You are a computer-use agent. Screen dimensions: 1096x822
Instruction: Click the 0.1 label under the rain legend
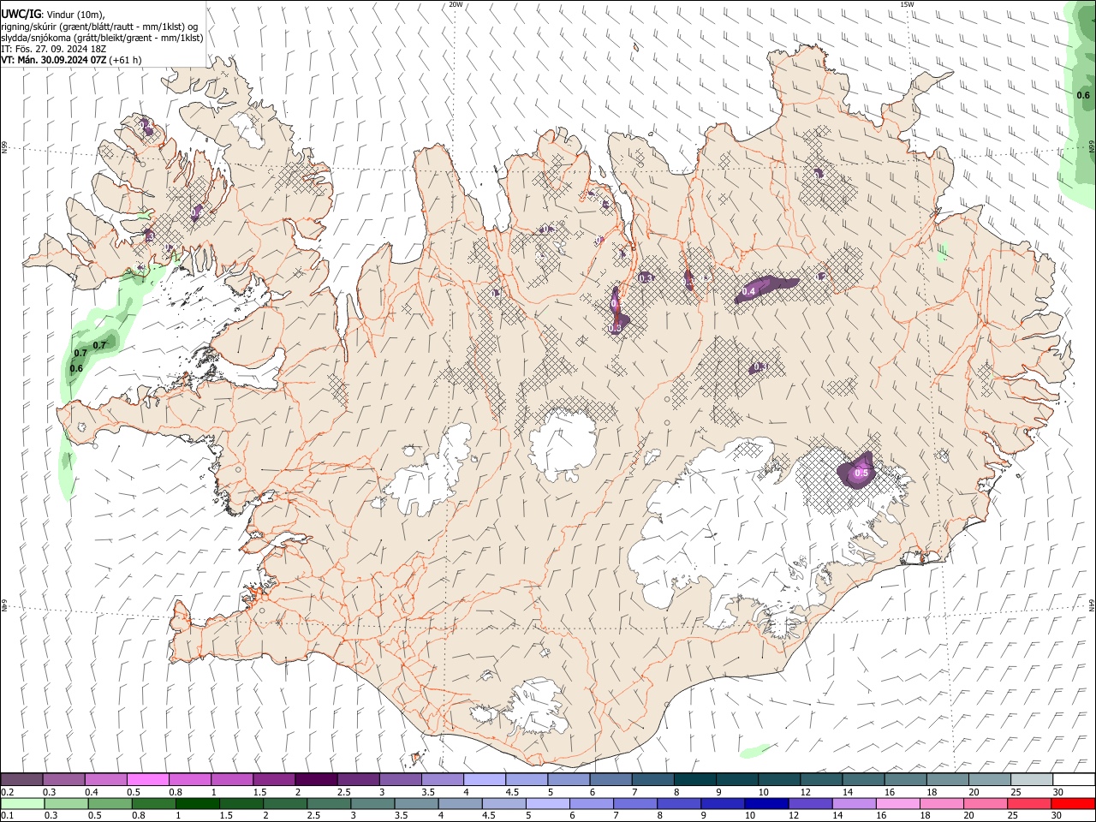click(8, 815)
